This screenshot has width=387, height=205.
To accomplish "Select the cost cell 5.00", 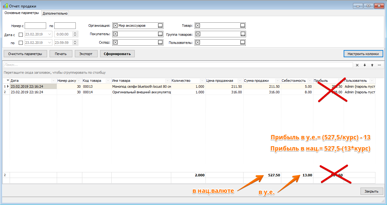I will pos(297,86).
